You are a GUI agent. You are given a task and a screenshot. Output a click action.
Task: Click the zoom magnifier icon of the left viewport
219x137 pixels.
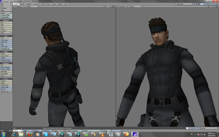110,7
